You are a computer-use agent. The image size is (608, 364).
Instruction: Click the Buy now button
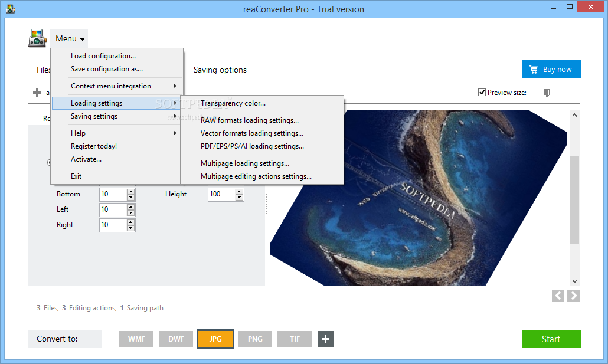pyautogui.click(x=551, y=70)
